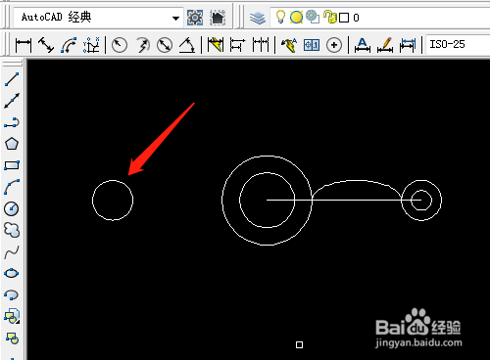Image resolution: width=490 pixels, height=360 pixels.
Task: Select the Ordinate dimension tool
Action: (91, 45)
